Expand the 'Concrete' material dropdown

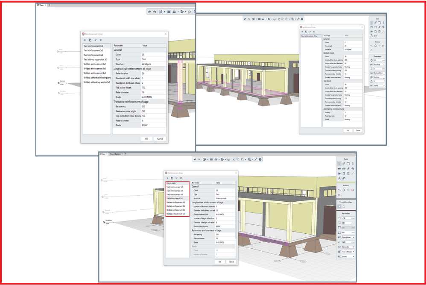[x=349, y=247]
